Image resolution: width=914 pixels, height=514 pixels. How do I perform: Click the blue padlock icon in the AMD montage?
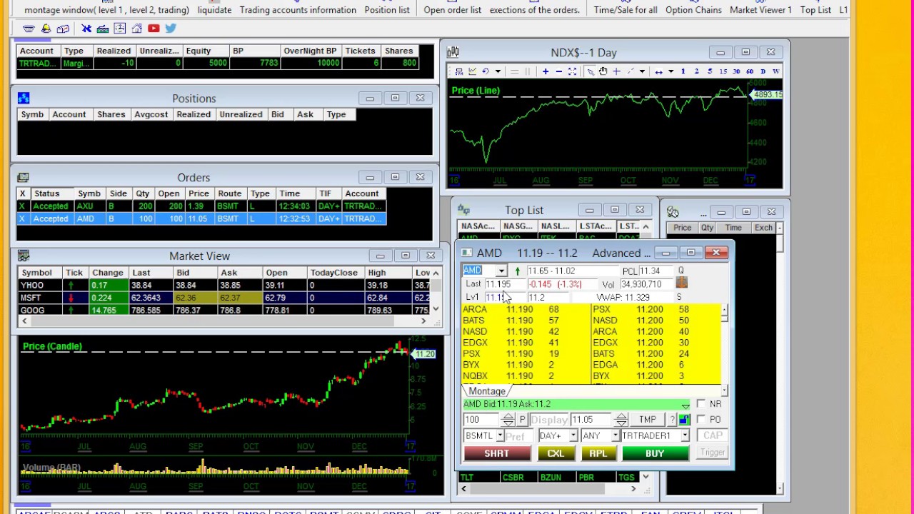click(x=684, y=420)
